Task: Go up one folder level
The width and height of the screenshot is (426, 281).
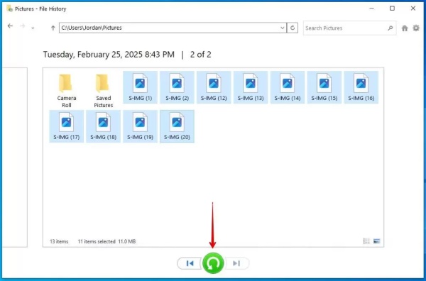Action: 53,28
